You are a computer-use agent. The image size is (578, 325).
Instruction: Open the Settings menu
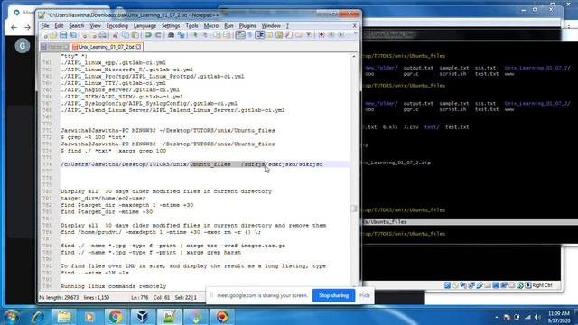(x=171, y=26)
